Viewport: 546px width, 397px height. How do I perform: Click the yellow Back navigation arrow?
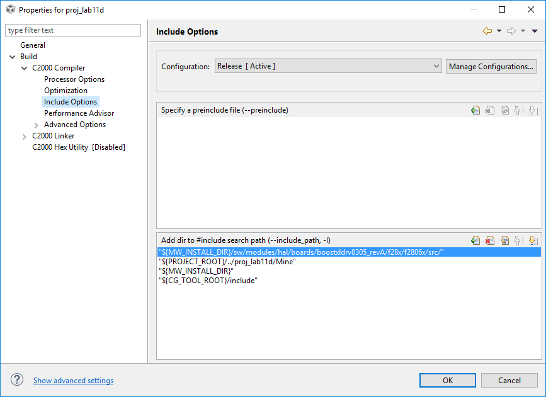click(487, 31)
